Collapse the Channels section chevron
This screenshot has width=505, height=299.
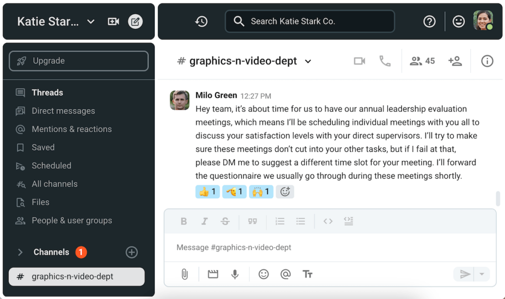20,252
